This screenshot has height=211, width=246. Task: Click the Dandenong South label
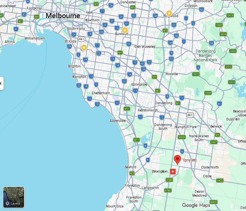tap(163, 127)
